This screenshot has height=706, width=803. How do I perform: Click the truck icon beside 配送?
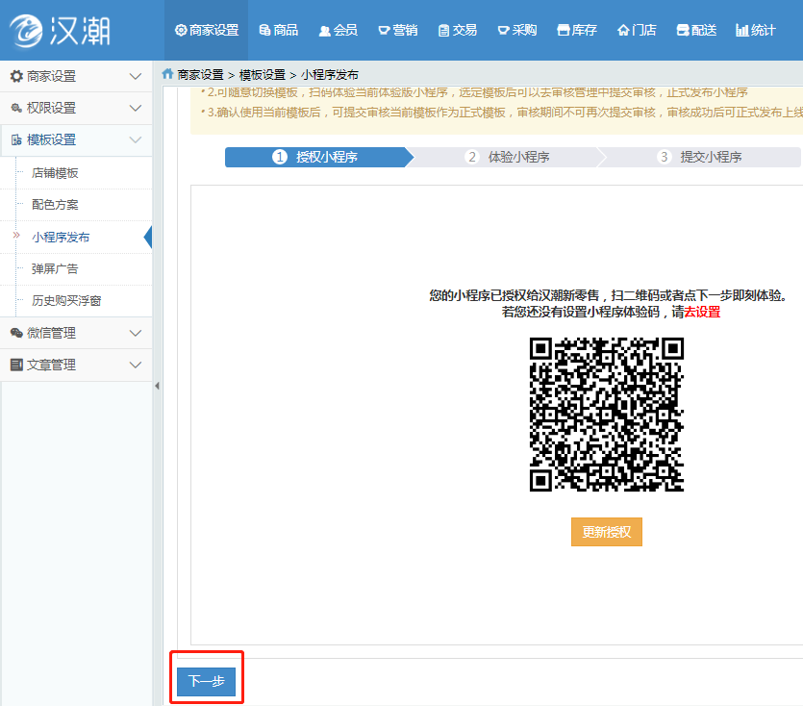point(683,30)
